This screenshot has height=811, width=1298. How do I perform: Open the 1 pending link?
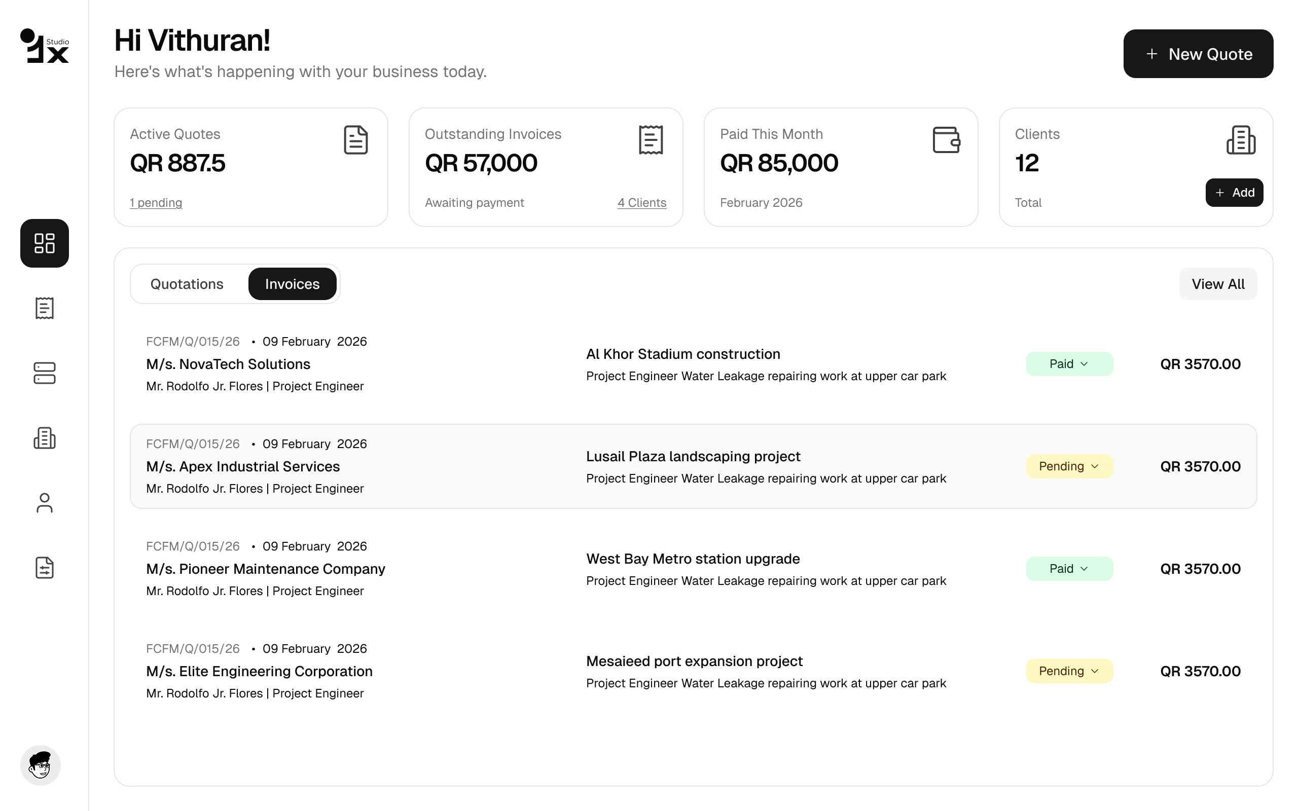tap(156, 203)
